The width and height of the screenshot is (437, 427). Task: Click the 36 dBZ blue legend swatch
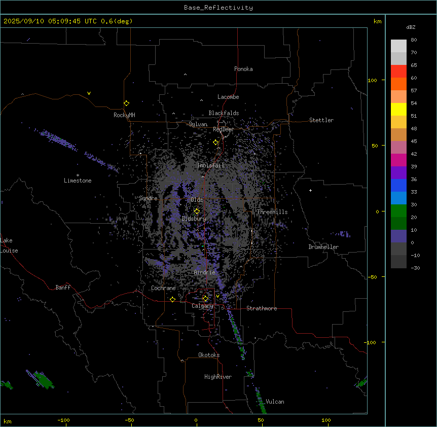coord(398,185)
